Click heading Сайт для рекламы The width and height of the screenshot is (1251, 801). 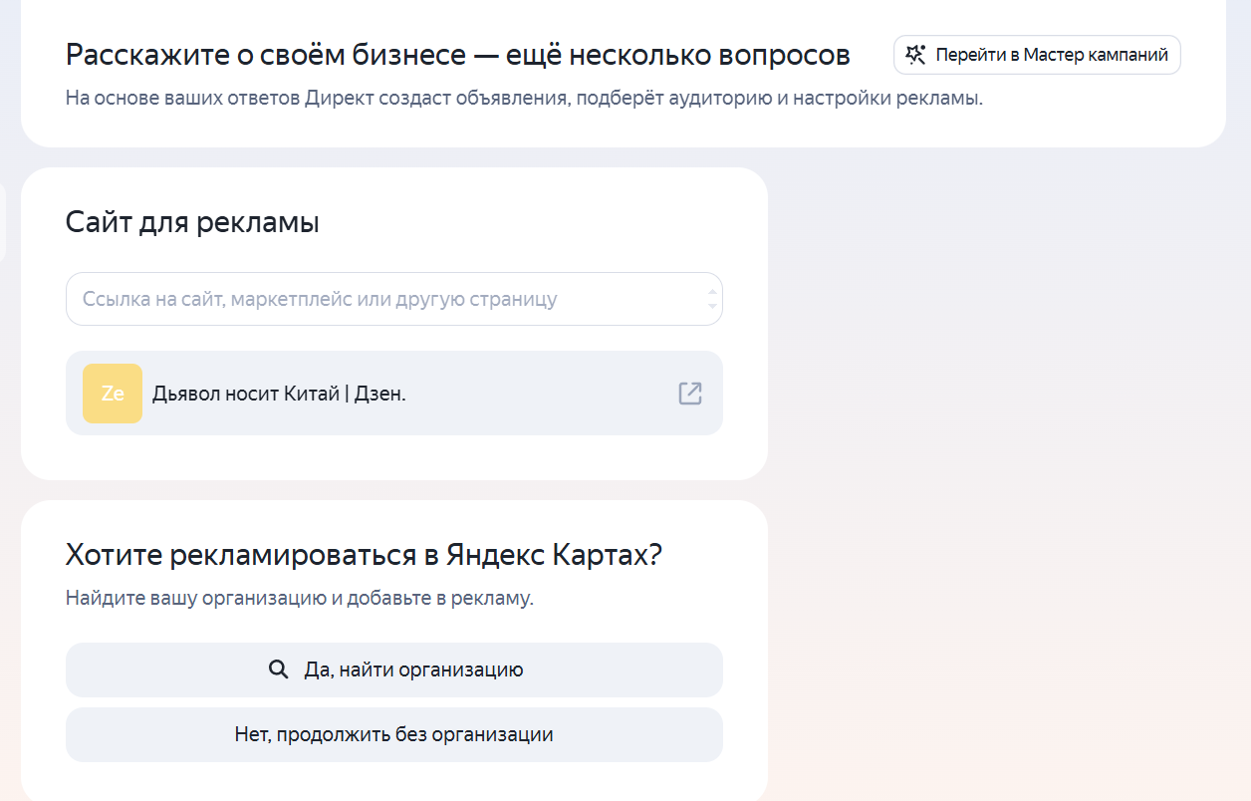192,222
